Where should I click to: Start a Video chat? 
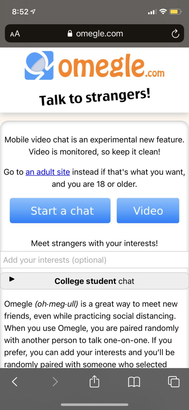click(148, 211)
